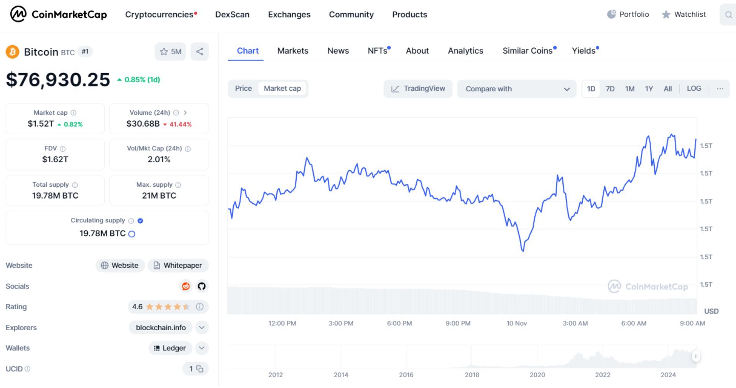Click the 2020 mark on the timeline range slider
The image size is (736, 388).
click(537, 375)
